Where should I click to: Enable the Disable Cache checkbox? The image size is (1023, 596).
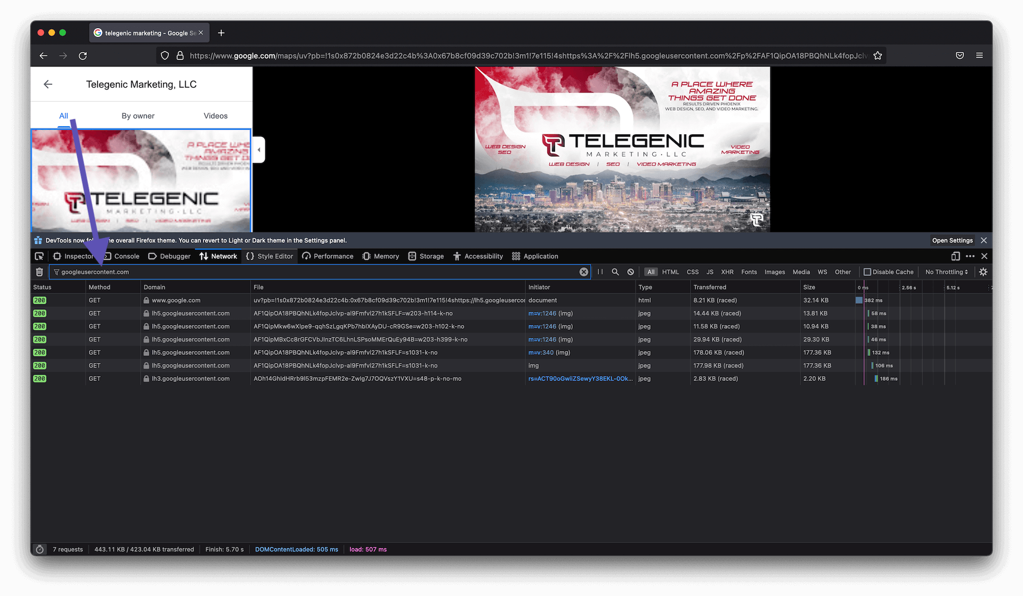[x=867, y=272]
